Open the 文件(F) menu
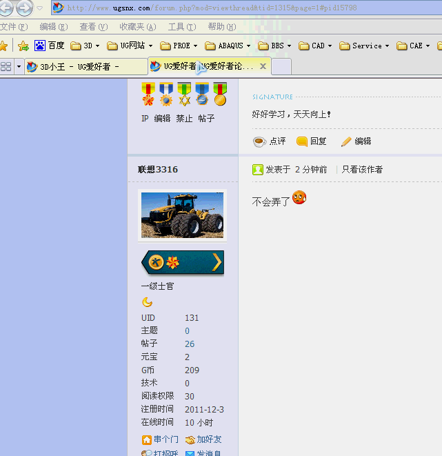Viewport: 442px width, 456px height. pos(14,27)
